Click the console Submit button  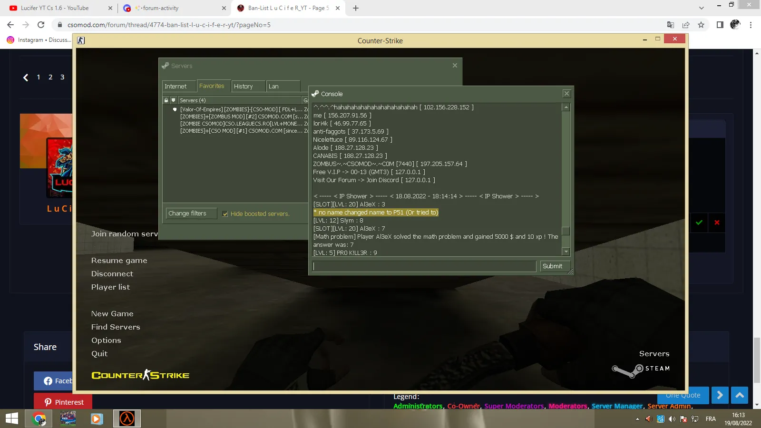tap(552, 266)
